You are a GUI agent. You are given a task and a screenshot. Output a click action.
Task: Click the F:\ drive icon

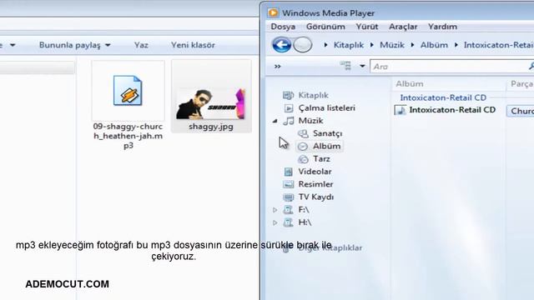[x=288, y=210]
